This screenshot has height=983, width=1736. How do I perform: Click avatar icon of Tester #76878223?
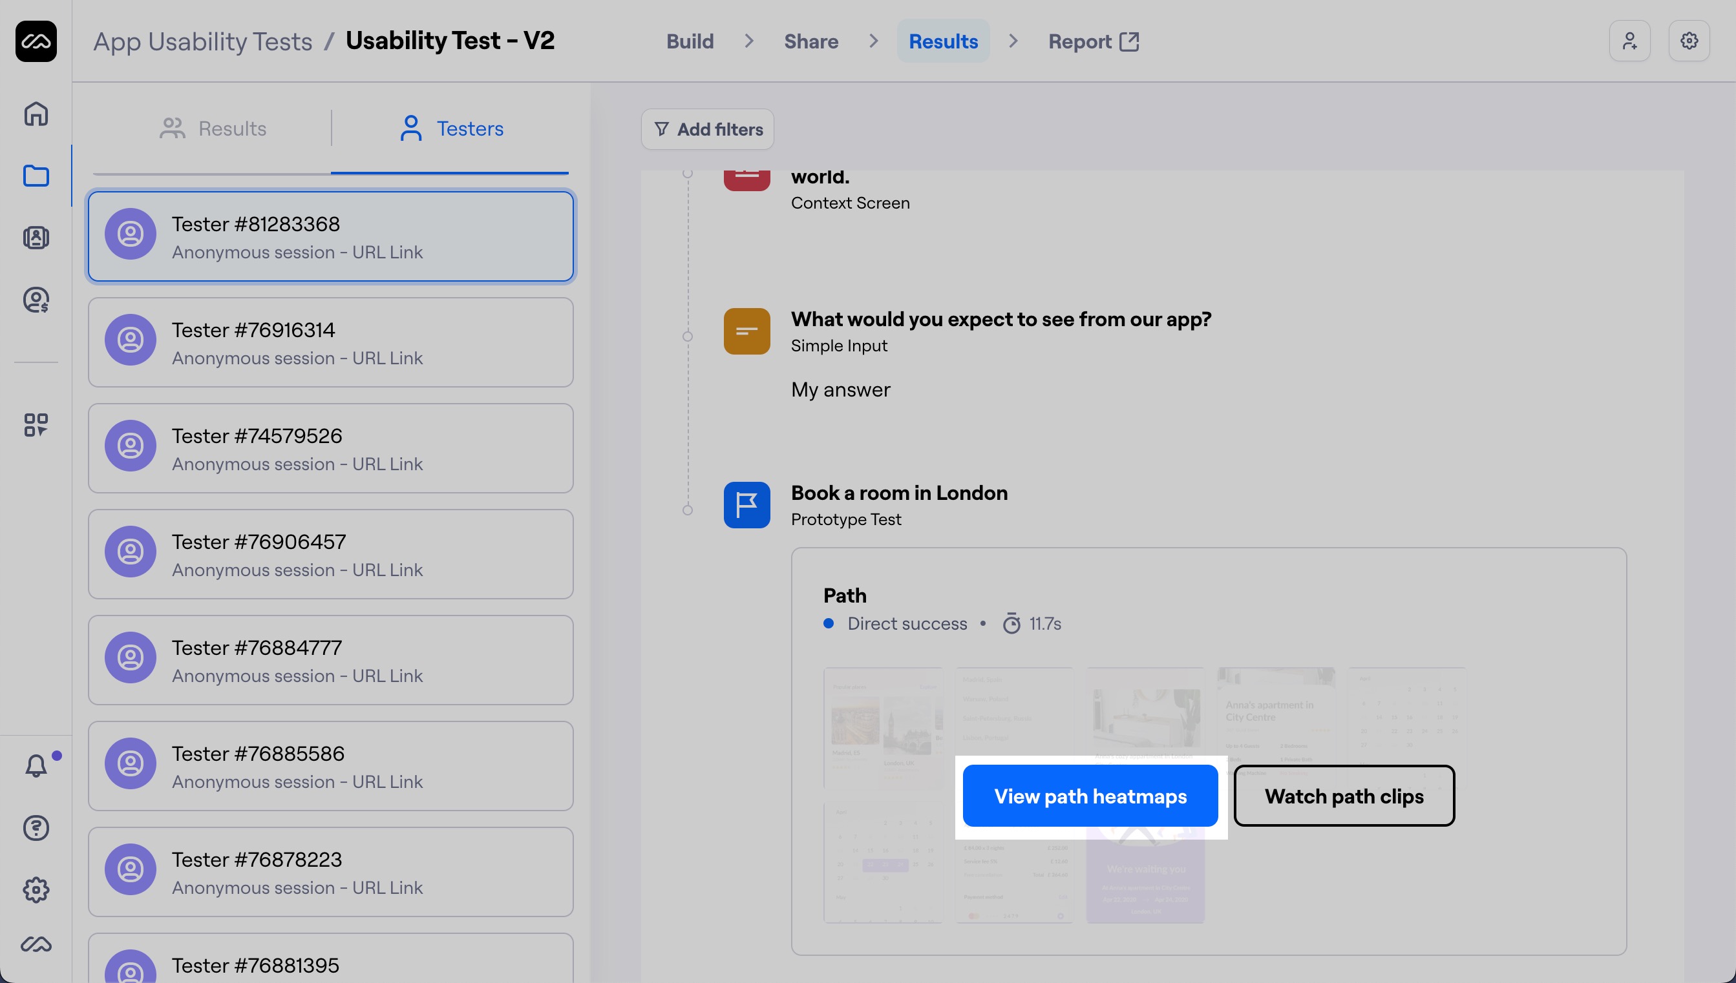coord(131,869)
